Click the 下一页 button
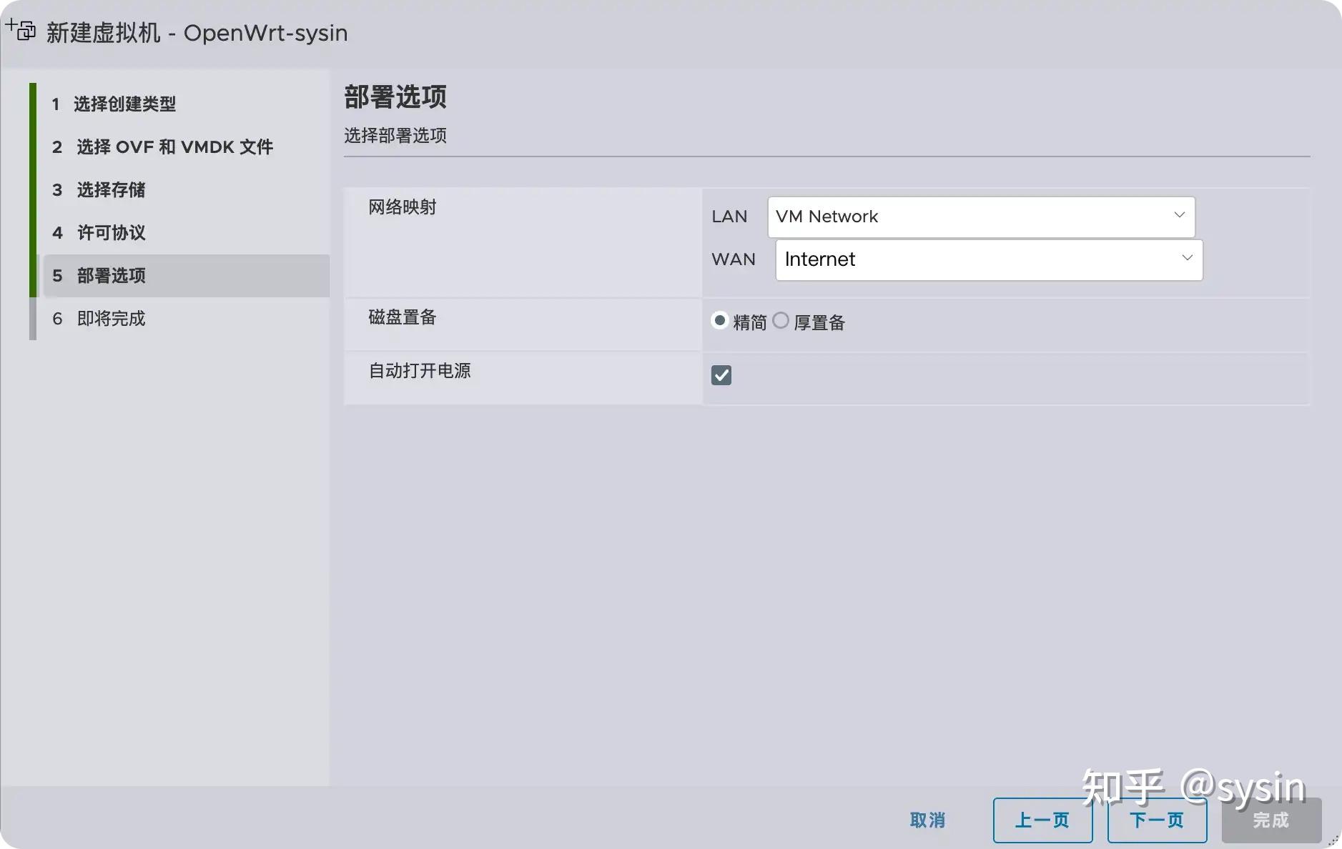This screenshot has height=849, width=1342. pyautogui.click(x=1157, y=820)
